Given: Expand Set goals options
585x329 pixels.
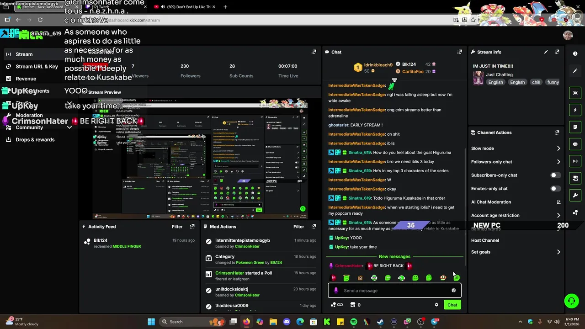Looking at the screenshot, I should [x=558, y=252].
